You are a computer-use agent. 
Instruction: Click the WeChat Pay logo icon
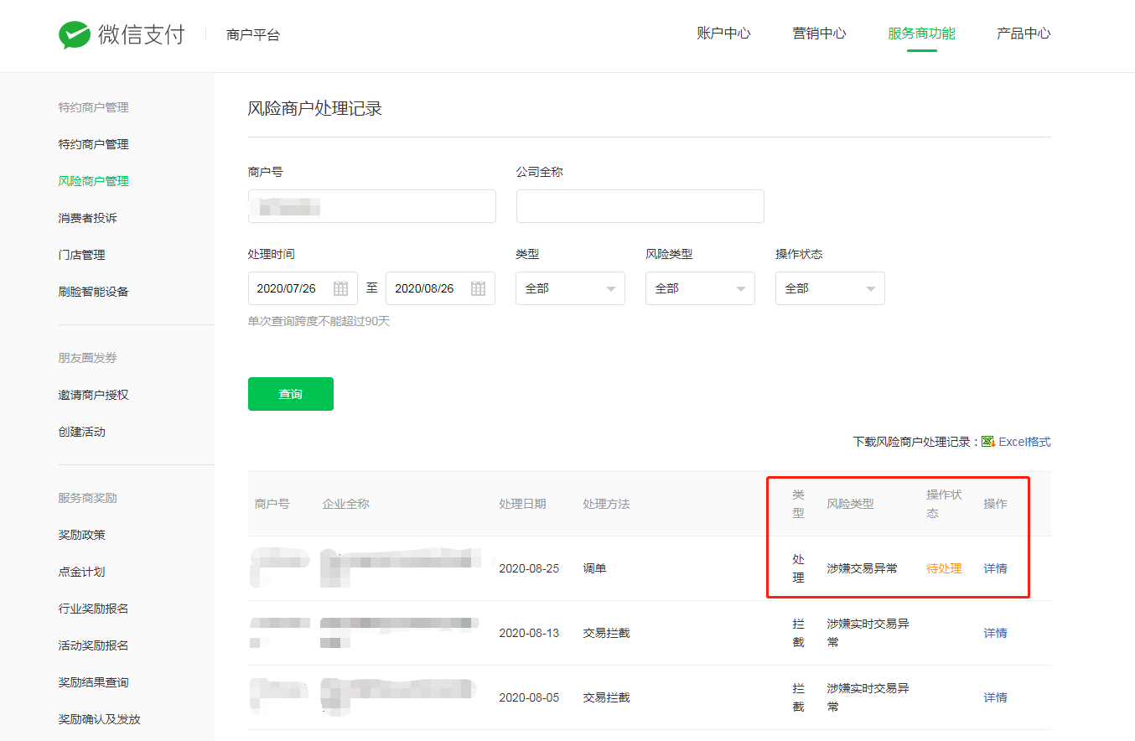pyautogui.click(x=75, y=34)
